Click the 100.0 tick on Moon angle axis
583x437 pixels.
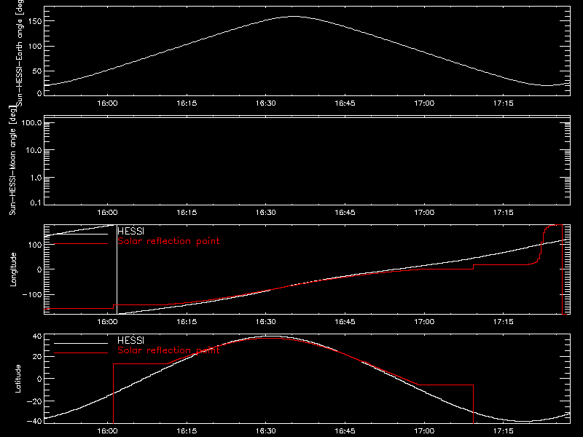click(32, 123)
